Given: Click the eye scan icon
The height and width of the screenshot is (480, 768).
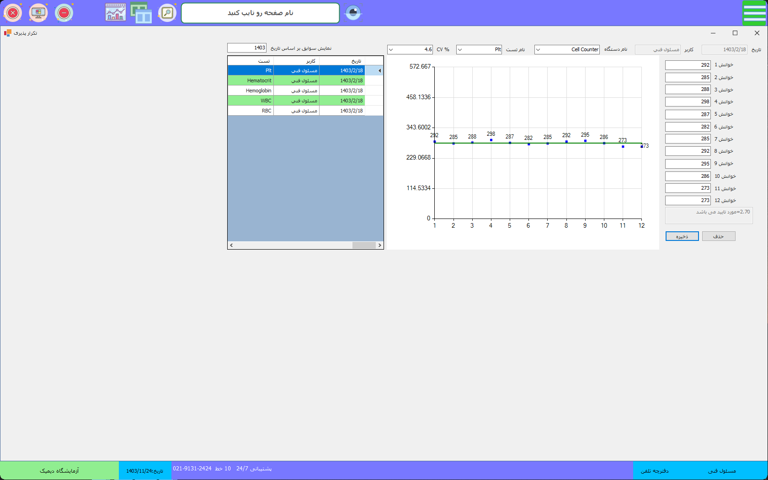Looking at the screenshot, I should 353,13.
